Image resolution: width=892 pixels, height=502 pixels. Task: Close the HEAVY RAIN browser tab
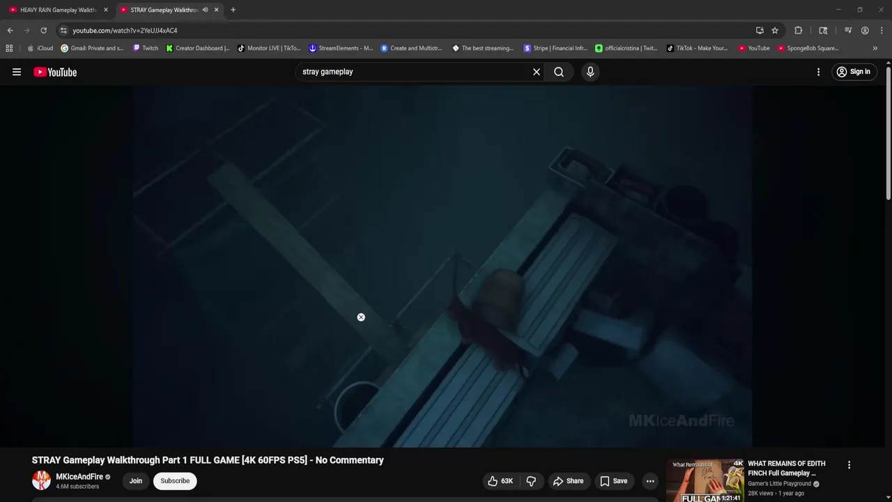coord(106,10)
